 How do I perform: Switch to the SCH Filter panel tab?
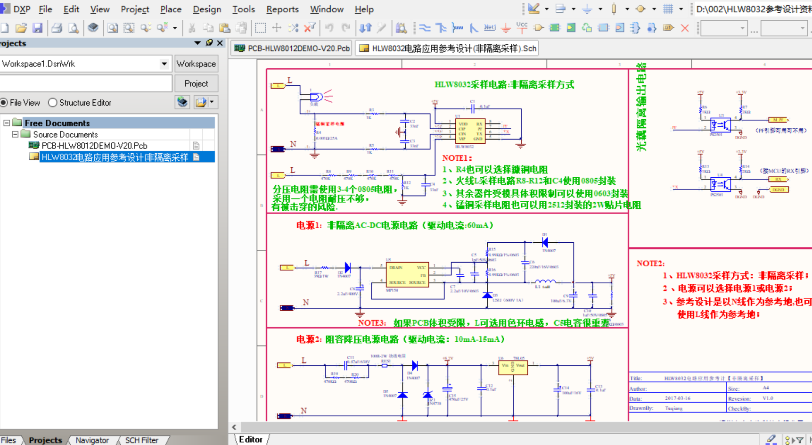pyautogui.click(x=141, y=440)
